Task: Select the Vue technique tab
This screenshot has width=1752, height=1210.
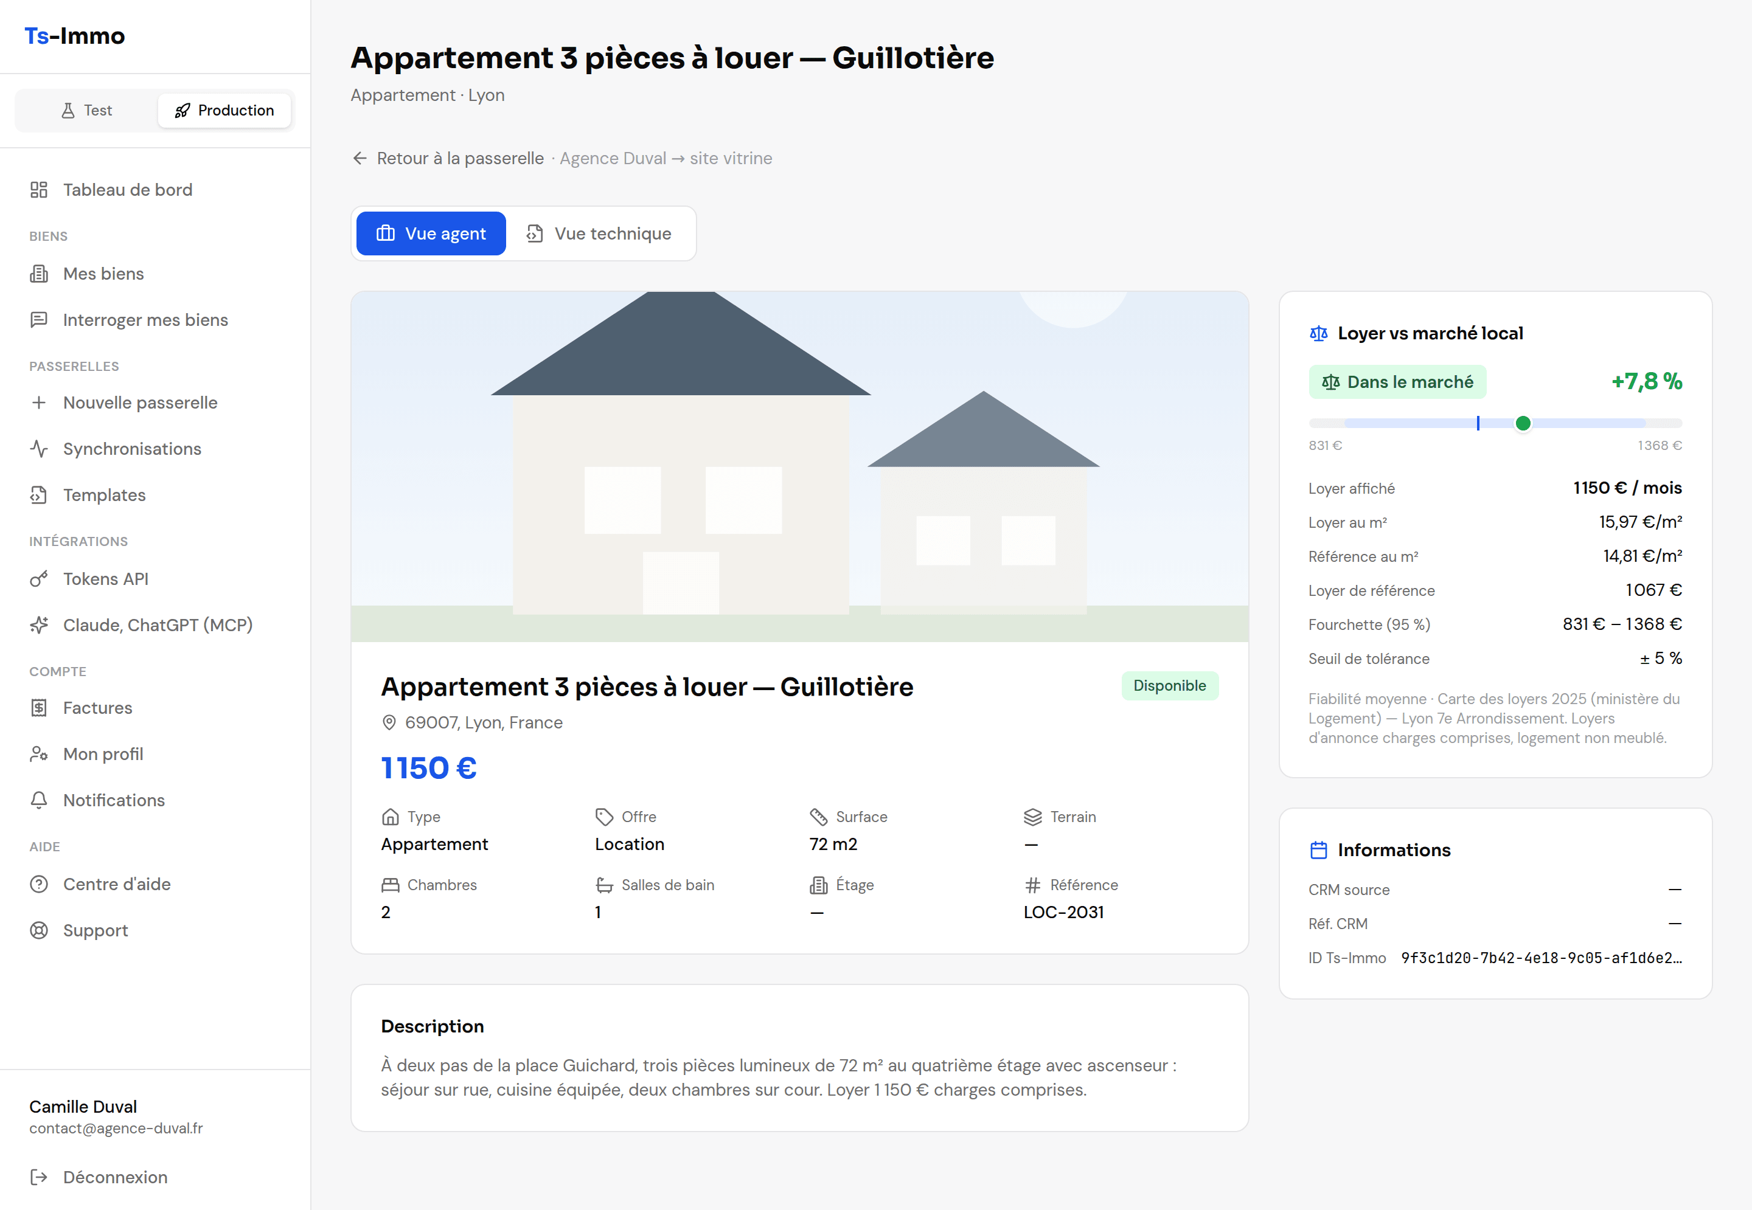Action: pos(599,233)
